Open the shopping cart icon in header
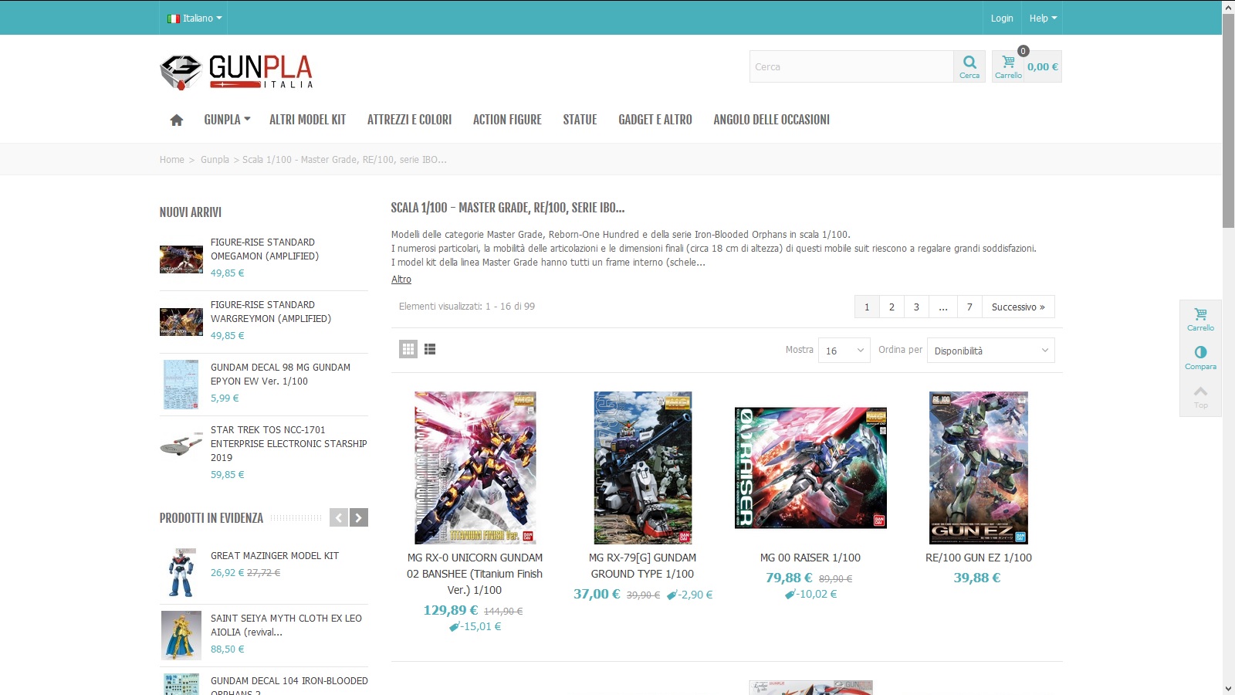The height and width of the screenshot is (695, 1235). tap(1008, 66)
